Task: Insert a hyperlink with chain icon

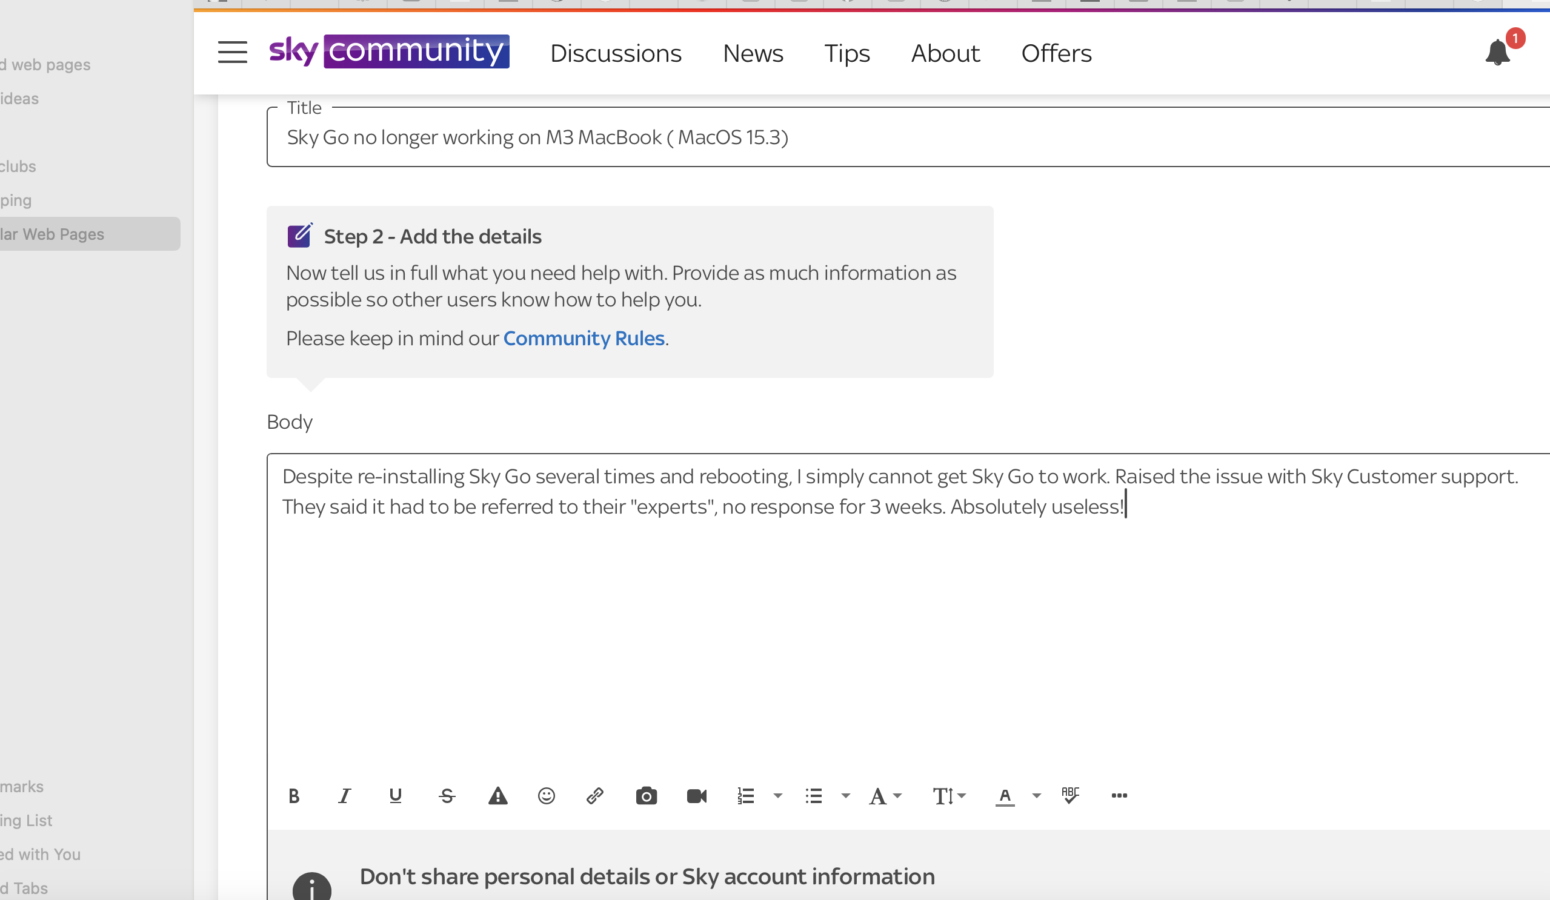Action: (595, 796)
